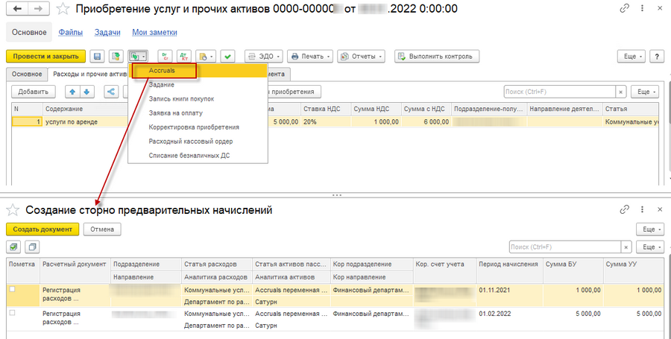Click the Сумма БУ column header
The height and width of the screenshot is (339, 671).
coord(573,264)
